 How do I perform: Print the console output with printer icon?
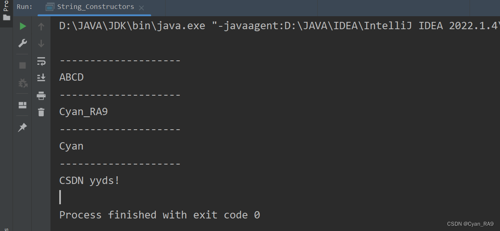point(41,96)
